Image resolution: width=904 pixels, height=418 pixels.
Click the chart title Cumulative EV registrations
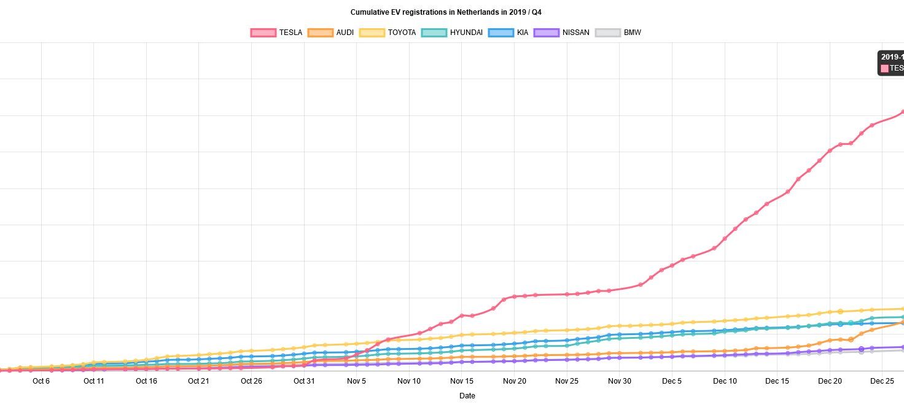446,12
